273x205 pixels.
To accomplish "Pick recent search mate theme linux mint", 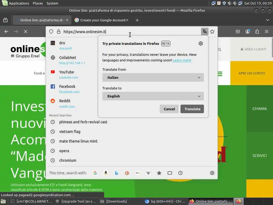I will (x=78, y=141).
